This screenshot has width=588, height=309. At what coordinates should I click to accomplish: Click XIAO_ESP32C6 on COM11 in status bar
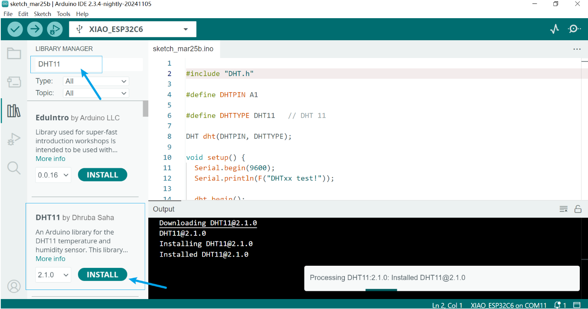pyautogui.click(x=509, y=305)
